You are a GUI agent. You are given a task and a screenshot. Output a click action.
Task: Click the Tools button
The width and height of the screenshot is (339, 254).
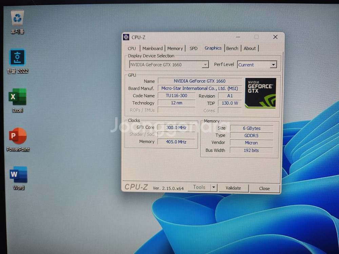click(199, 187)
